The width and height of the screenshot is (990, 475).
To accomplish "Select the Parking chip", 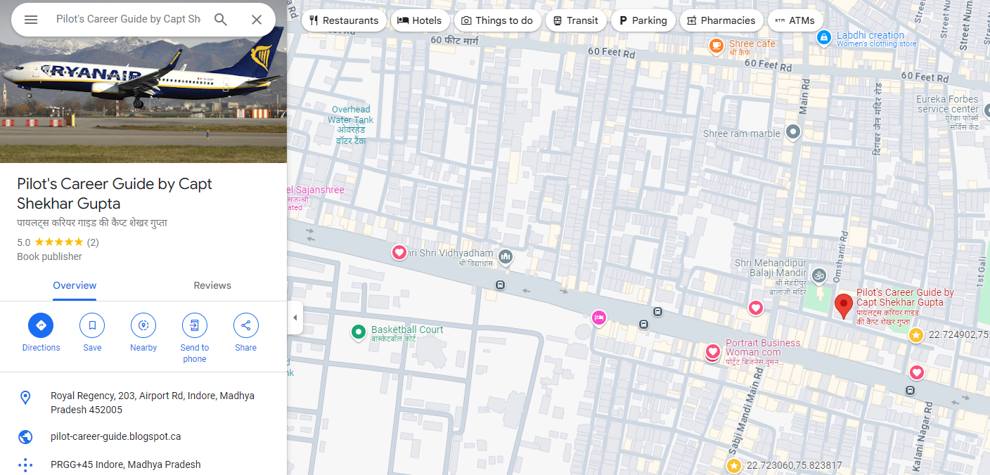I will [643, 20].
